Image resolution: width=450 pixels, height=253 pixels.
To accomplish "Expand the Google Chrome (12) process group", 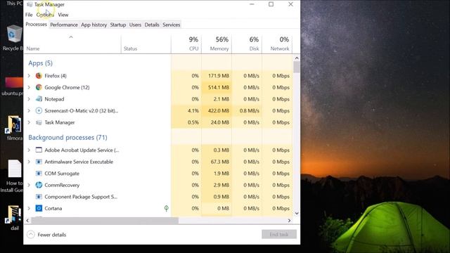I will tap(29, 87).
